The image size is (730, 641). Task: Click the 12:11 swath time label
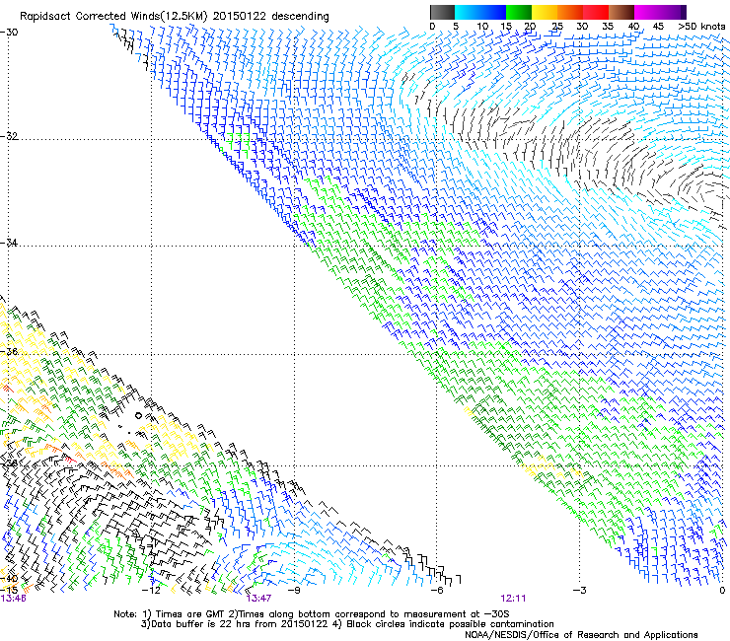(x=514, y=599)
